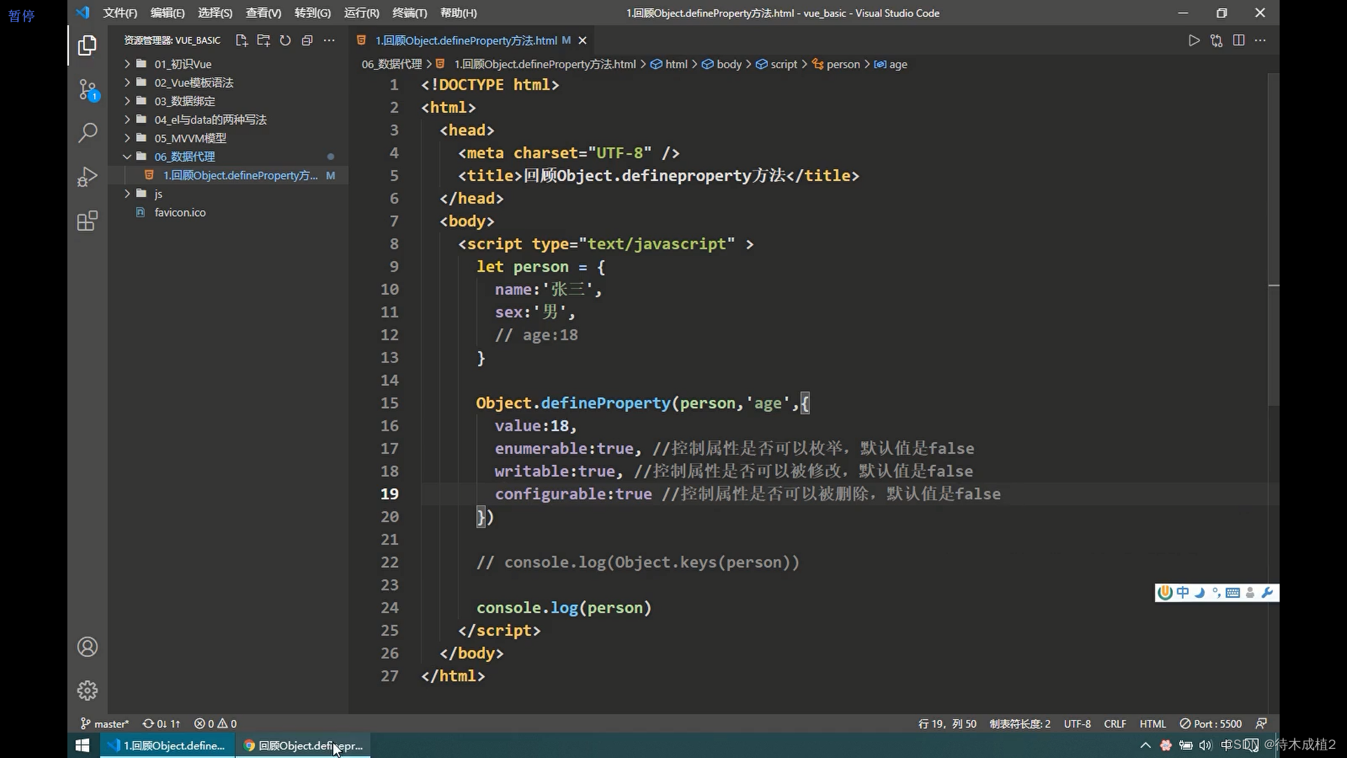Open the volume control in tray
This screenshot has width=1347, height=758.
click(1205, 745)
